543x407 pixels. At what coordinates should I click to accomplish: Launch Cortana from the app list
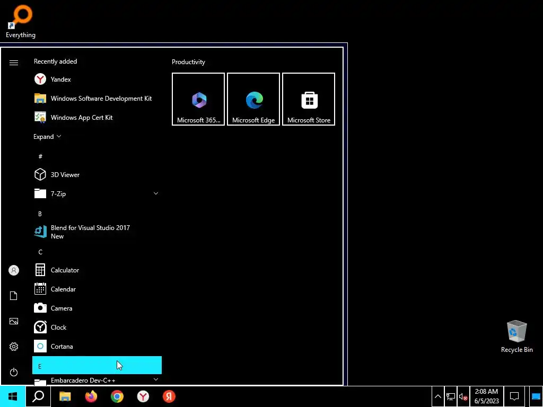point(97,346)
